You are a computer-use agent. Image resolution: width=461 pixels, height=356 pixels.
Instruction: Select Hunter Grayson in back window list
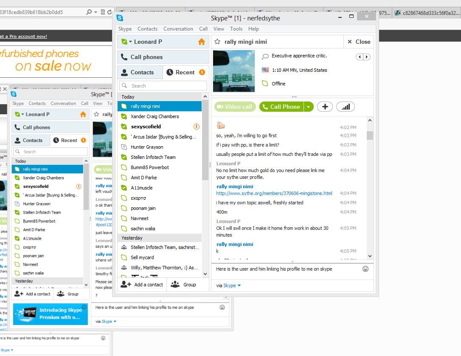coord(48,203)
